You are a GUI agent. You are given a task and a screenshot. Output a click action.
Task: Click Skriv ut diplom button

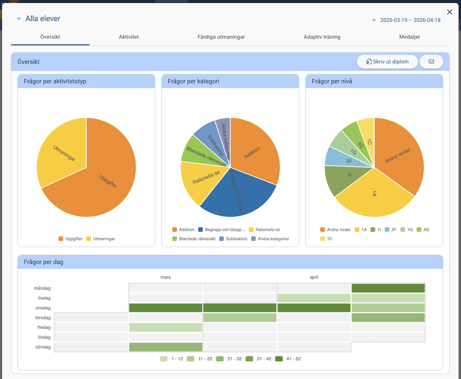click(387, 62)
